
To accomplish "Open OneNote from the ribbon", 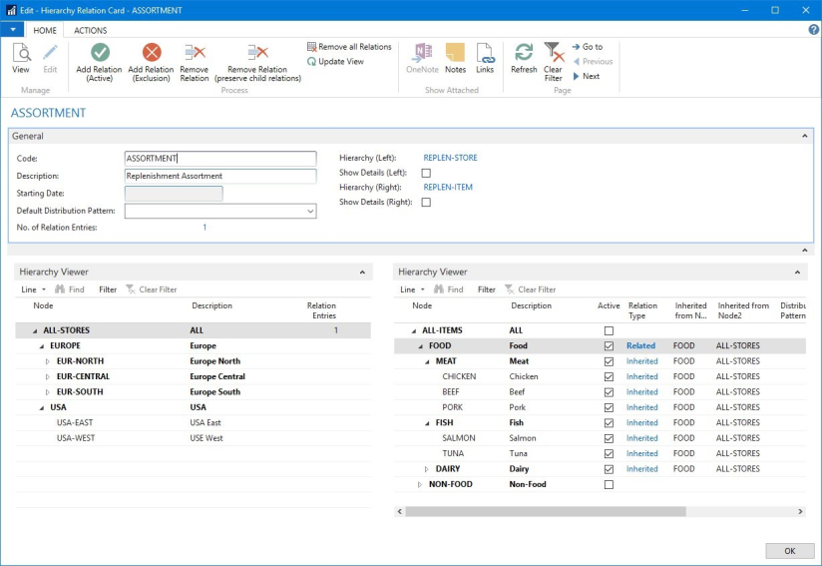I will [422, 53].
